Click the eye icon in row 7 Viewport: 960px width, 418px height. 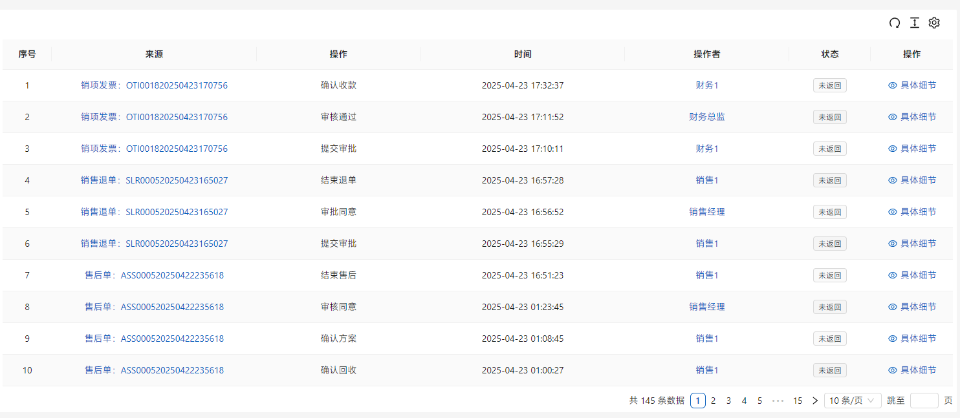coord(893,275)
